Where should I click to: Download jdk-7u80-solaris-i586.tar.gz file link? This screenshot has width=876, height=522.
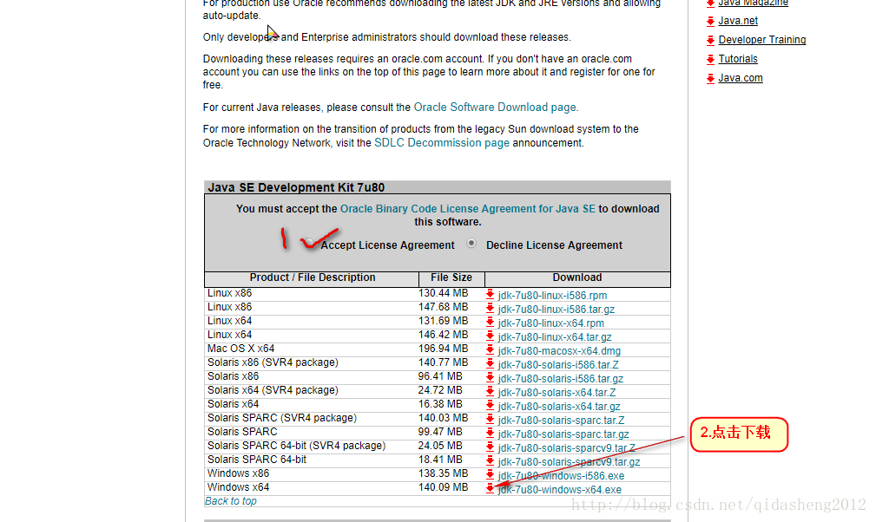pos(560,379)
